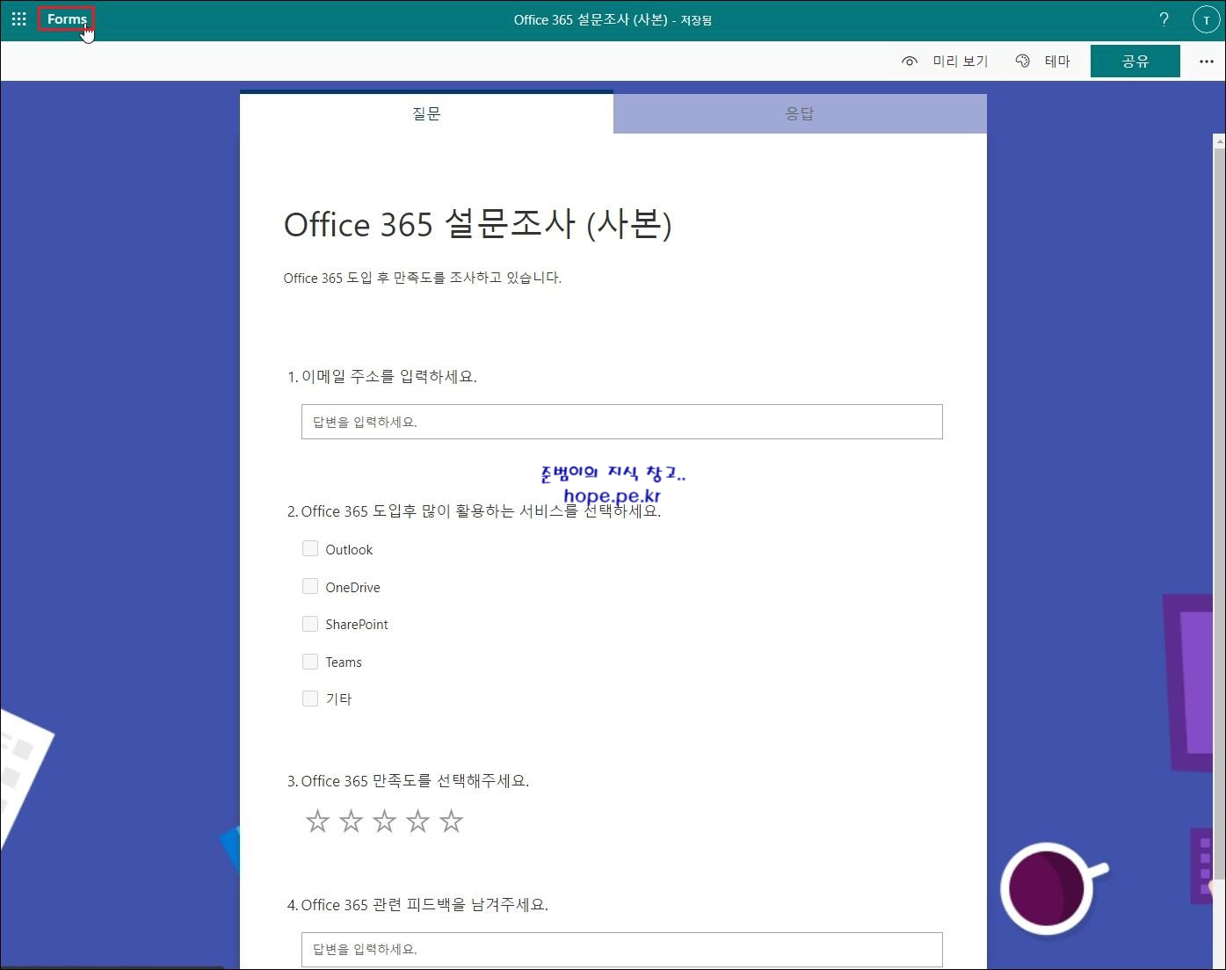Select question 3 Office 365 만족도
Image resolution: width=1226 pixels, height=970 pixels.
pyautogui.click(x=408, y=781)
